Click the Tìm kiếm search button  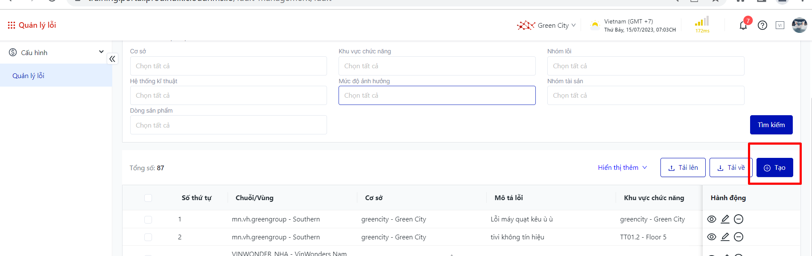(x=771, y=125)
